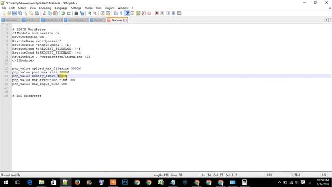Click the Replace toolbar icon
The width and height of the screenshot is (332, 187).
82,14
